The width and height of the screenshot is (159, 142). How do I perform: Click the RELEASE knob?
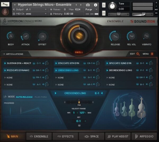pyautogui.click(x=115, y=36)
